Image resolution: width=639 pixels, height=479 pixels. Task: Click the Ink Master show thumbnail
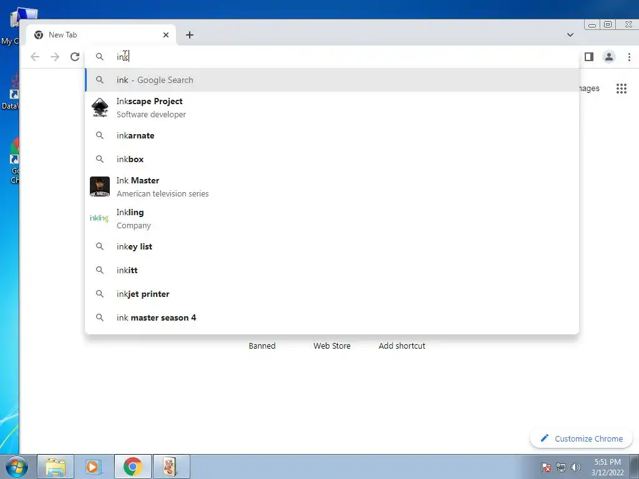click(100, 186)
